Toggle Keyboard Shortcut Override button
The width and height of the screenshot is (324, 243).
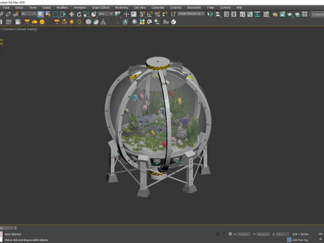(134, 14)
